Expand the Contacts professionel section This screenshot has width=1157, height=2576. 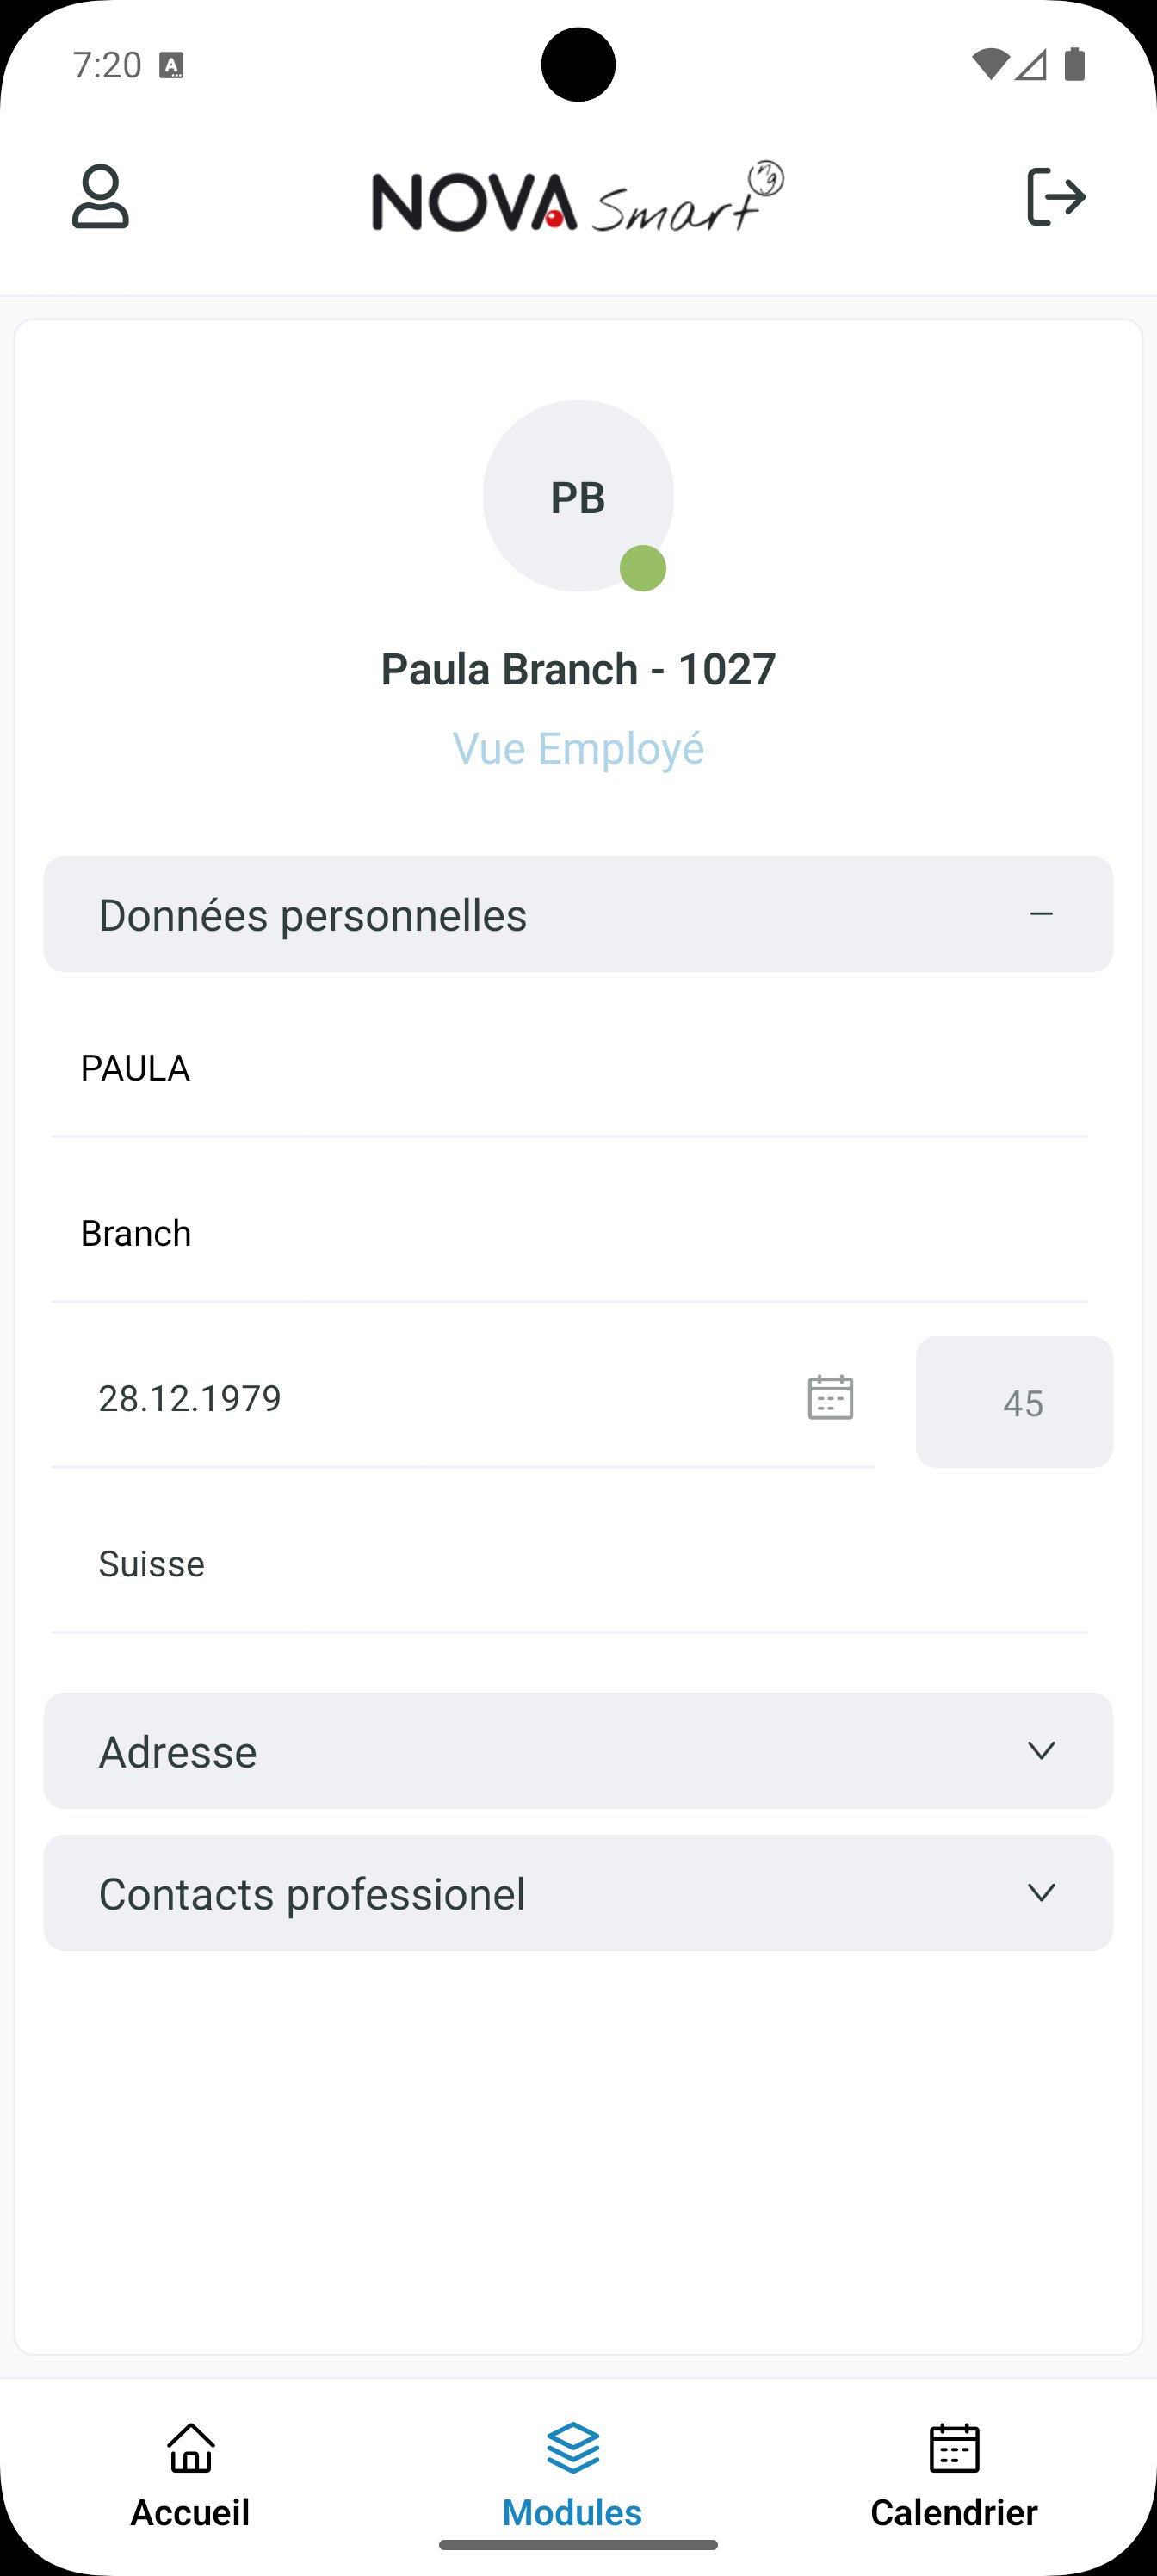(578, 1893)
